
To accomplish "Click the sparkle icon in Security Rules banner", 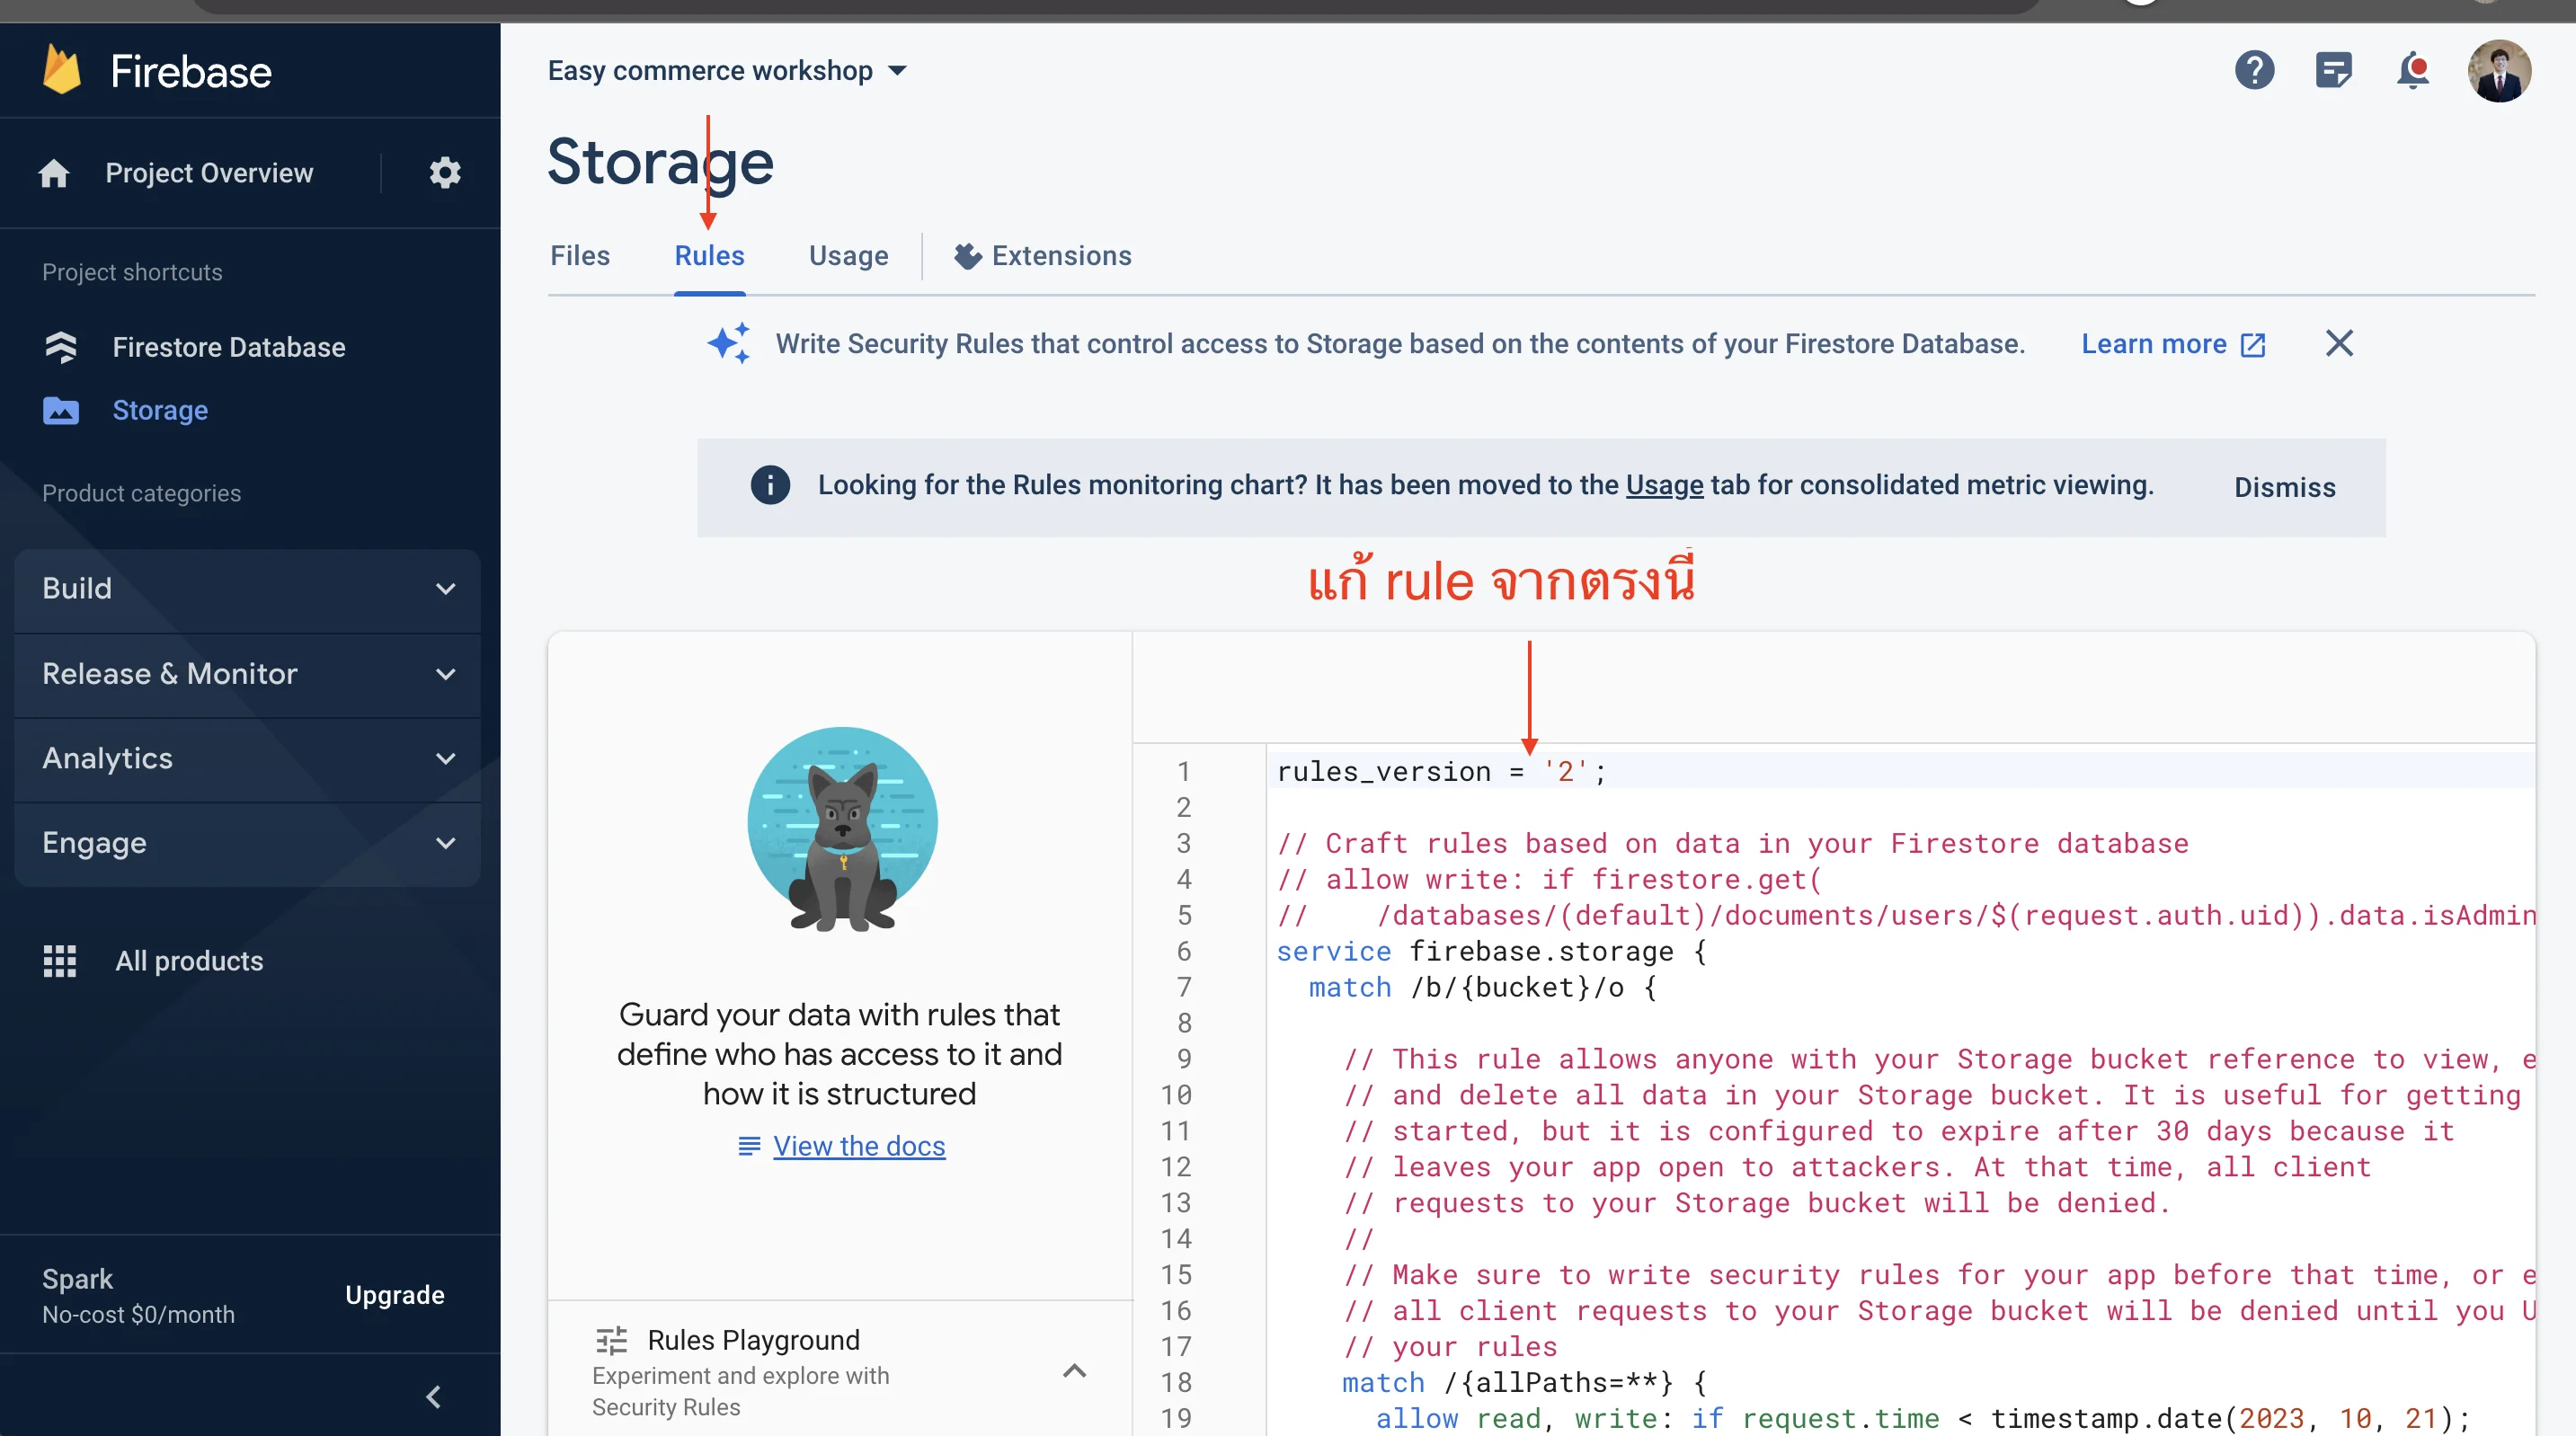I will coord(729,343).
